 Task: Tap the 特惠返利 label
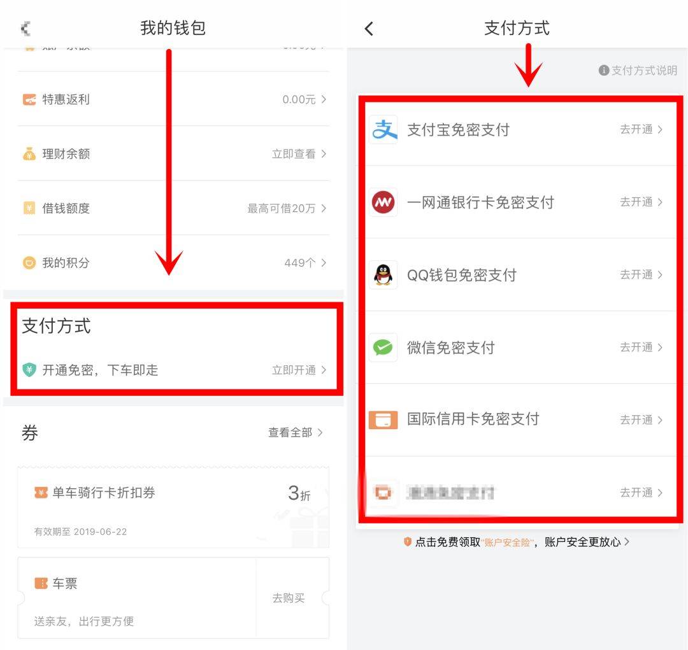click(66, 99)
